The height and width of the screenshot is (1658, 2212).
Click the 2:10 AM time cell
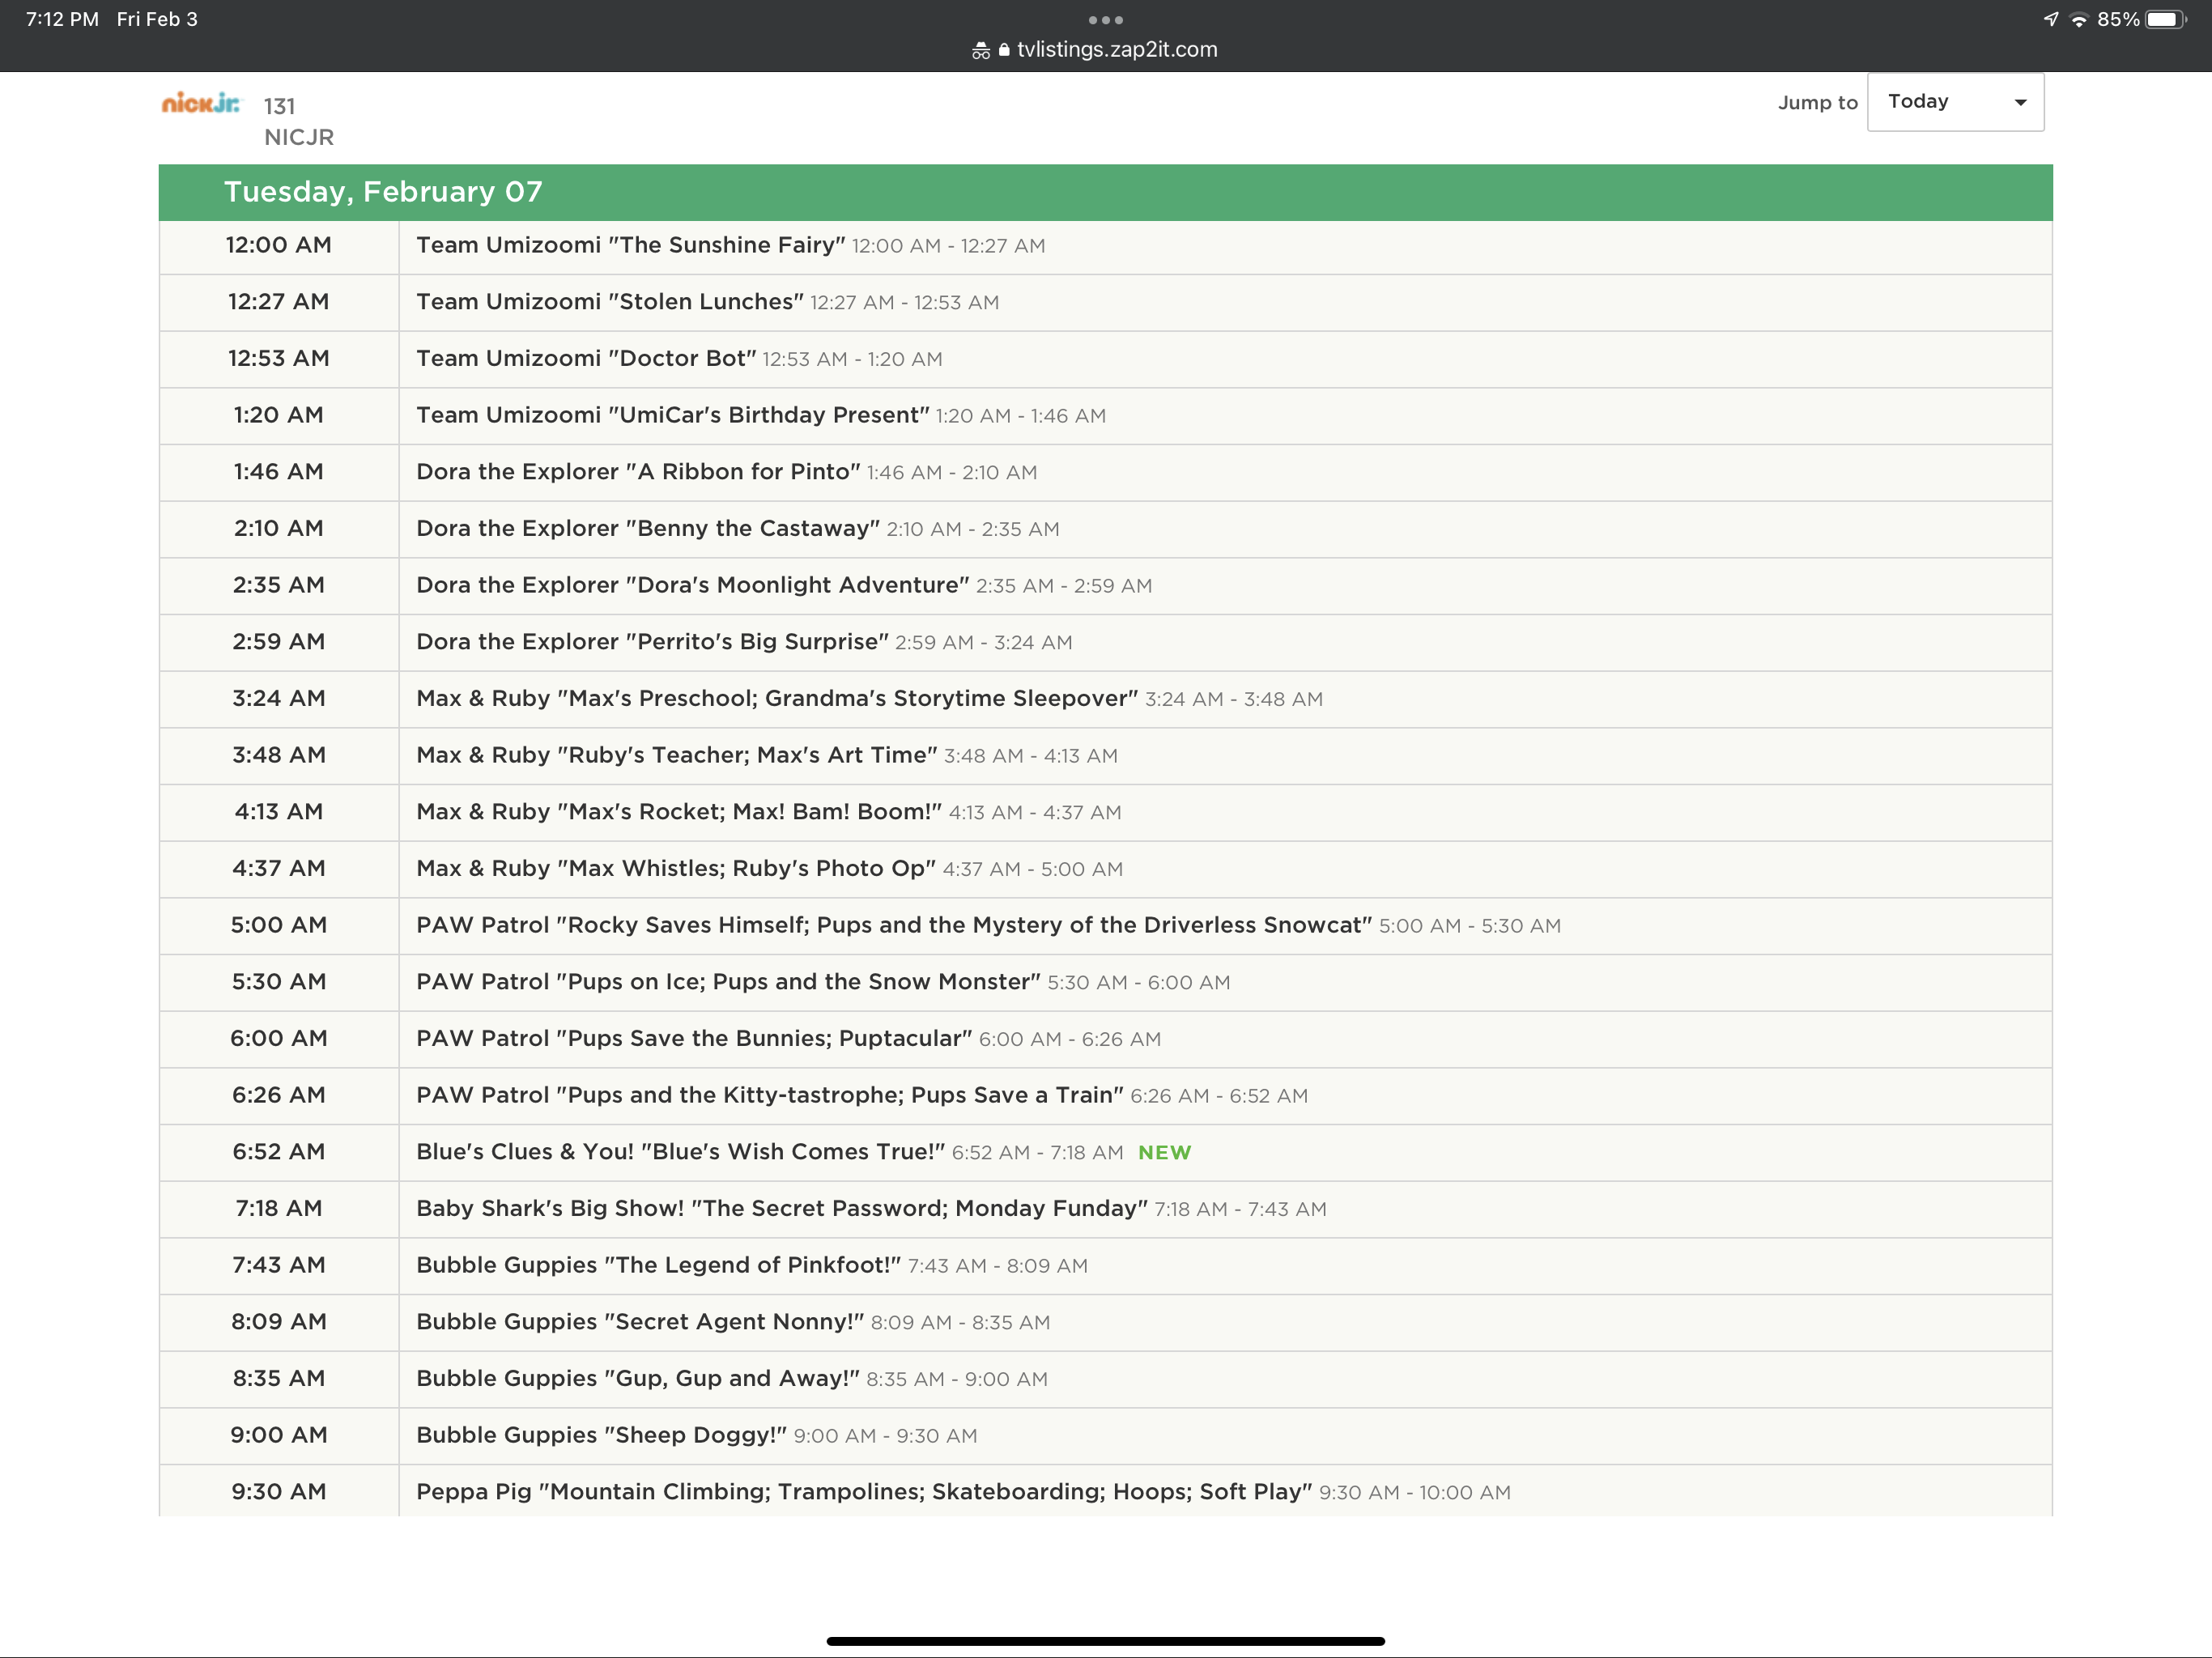click(x=279, y=529)
